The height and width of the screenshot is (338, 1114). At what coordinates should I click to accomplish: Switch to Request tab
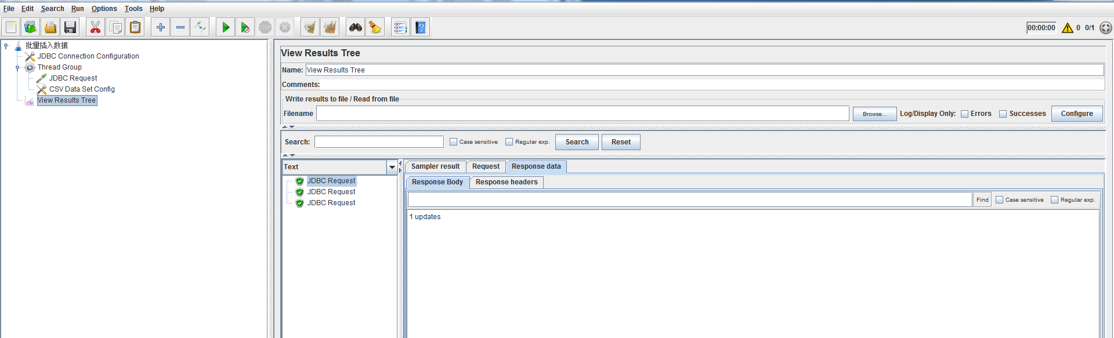(x=486, y=166)
